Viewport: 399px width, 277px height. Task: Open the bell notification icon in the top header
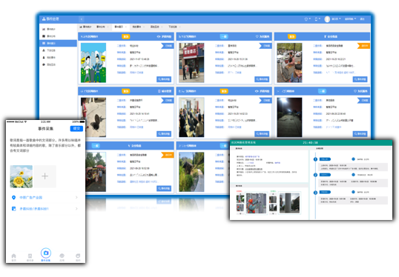click(307, 19)
